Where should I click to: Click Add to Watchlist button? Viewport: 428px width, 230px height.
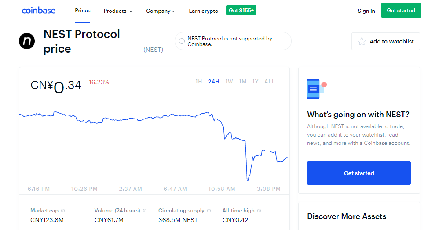click(x=386, y=41)
